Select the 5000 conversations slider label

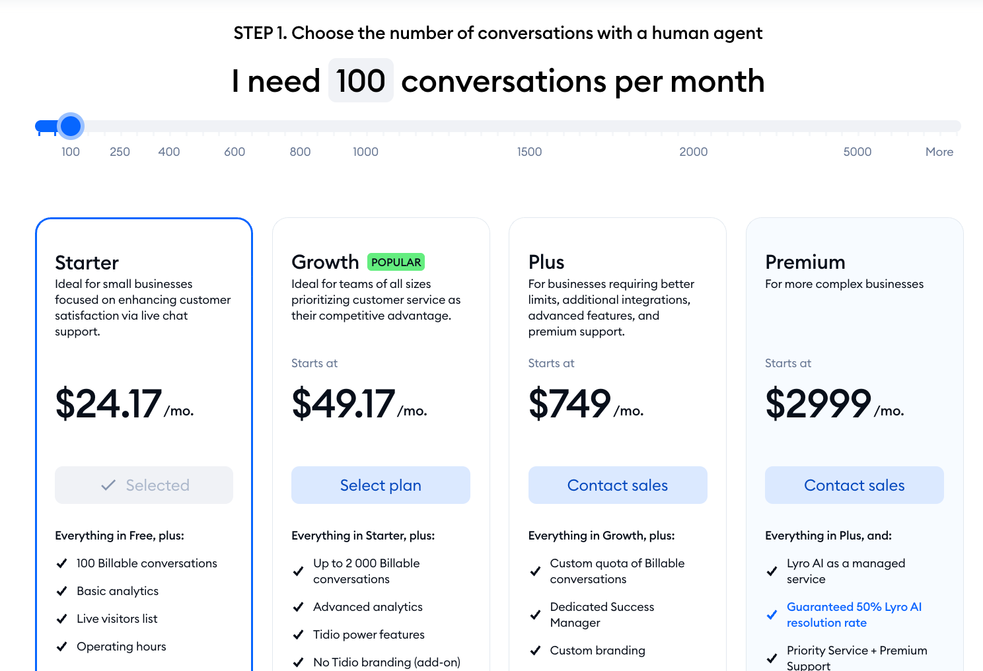point(857,152)
